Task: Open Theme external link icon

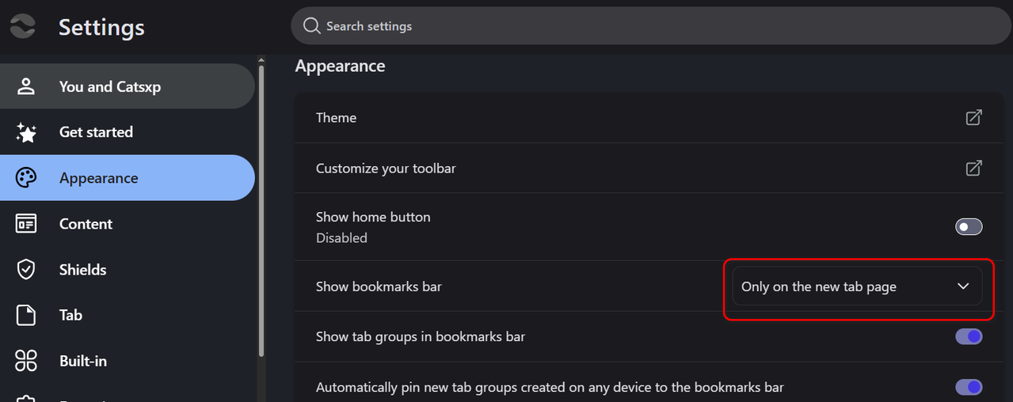Action: click(973, 118)
